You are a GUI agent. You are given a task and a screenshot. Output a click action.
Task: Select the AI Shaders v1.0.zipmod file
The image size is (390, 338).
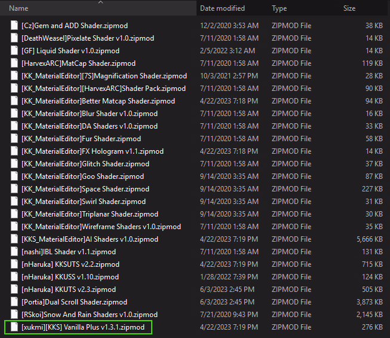[x=90, y=239]
